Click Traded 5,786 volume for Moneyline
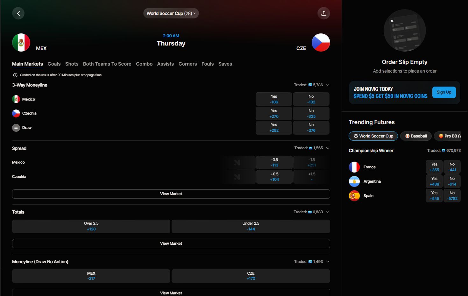Image resolution: width=468 pixels, height=296 pixels. (308, 85)
